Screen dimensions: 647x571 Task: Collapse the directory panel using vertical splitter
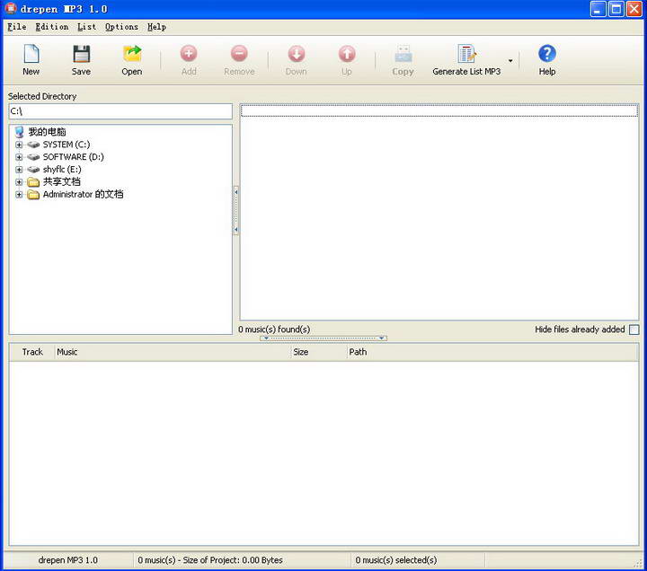[x=236, y=211]
